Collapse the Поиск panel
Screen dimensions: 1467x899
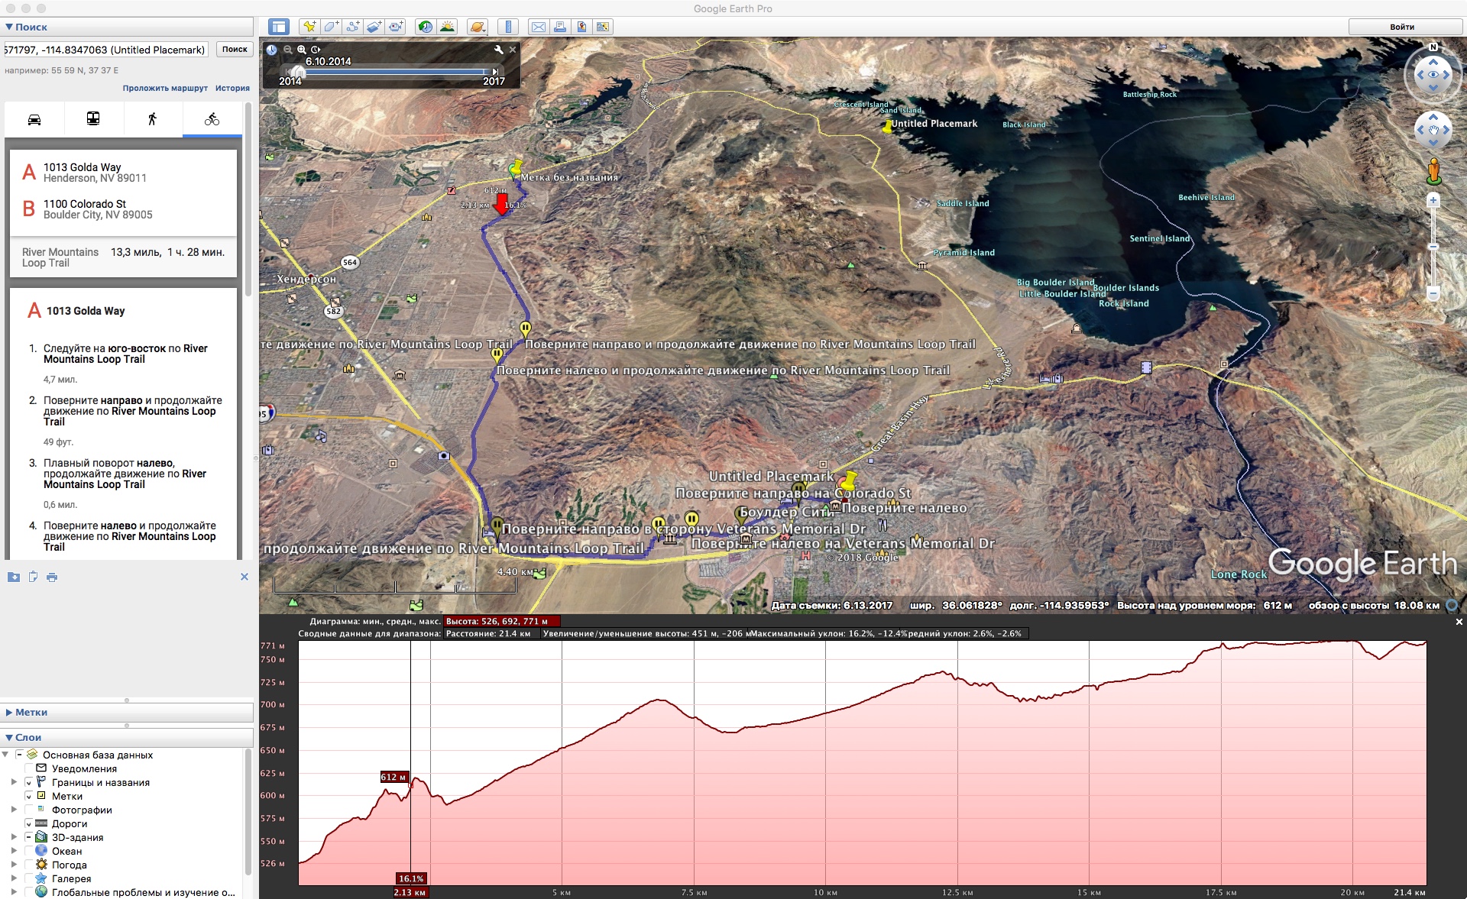[9, 27]
